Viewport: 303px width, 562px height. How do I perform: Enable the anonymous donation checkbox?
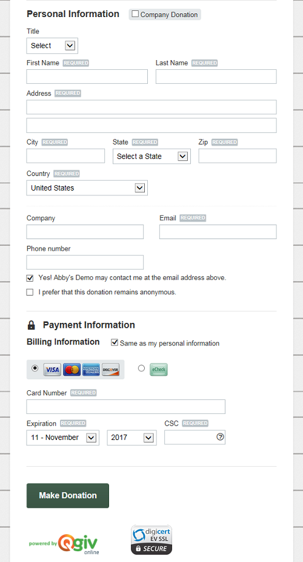click(x=30, y=292)
